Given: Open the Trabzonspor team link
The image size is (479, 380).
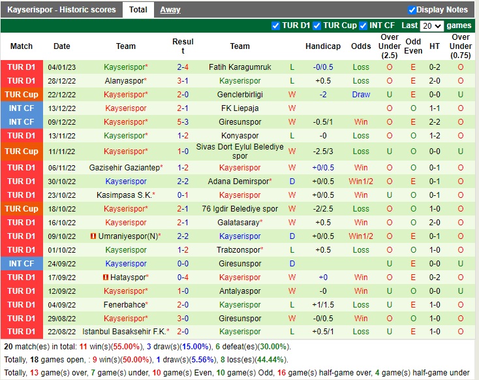Looking at the screenshot, I should [x=238, y=250].
